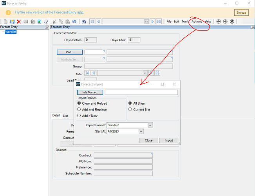The width and height of the screenshot is (255, 196).
Task: Open the Actions menu
Action: click(x=197, y=22)
